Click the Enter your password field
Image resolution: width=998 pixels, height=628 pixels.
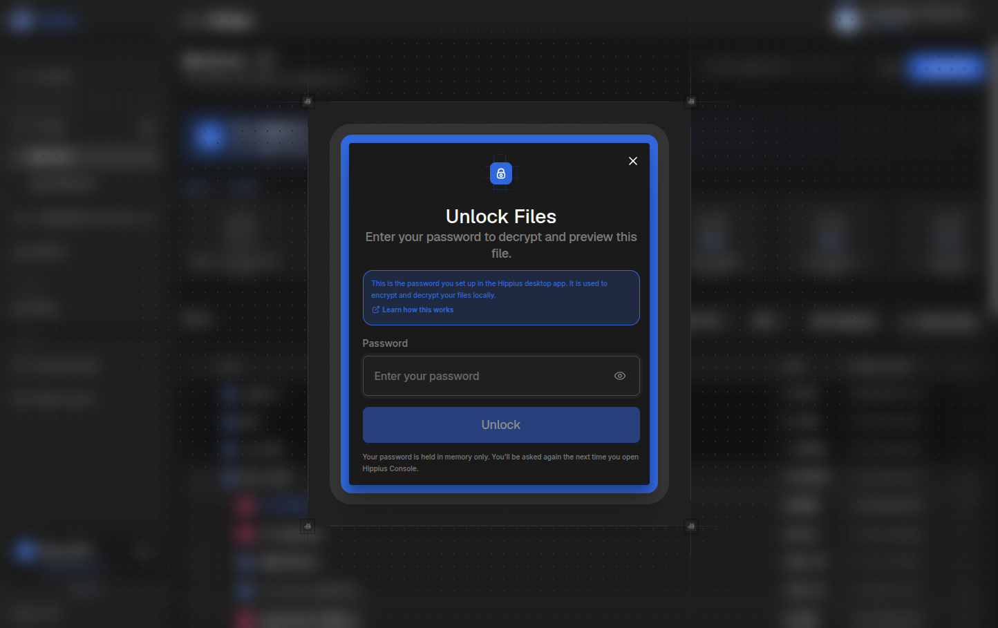(x=501, y=376)
